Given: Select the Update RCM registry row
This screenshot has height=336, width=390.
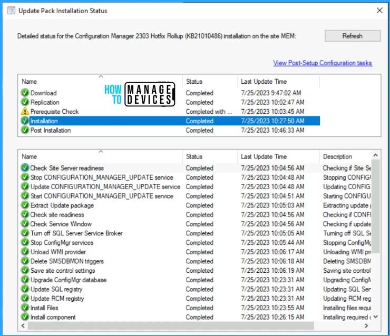Looking at the screenshot, I should tap(195, 298).
